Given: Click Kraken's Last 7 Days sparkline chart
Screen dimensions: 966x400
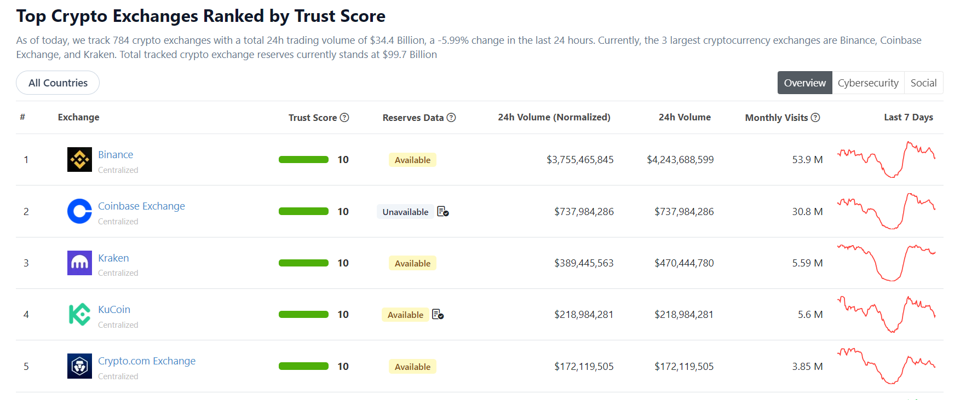Looking at the screenshot, I should click(x=886, y=263).
